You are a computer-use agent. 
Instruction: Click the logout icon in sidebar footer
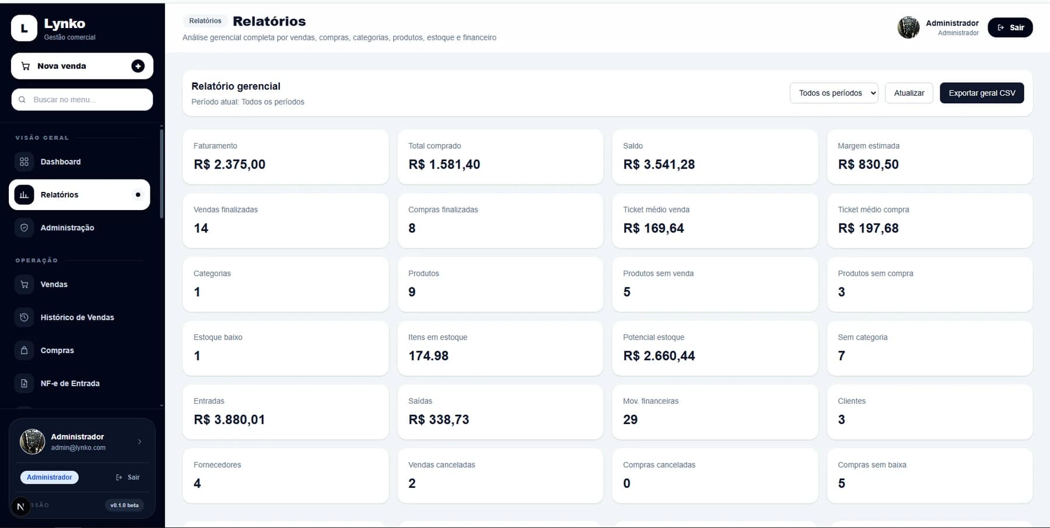click(x=119, y=477)
